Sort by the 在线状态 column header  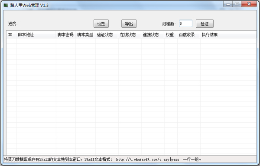[130, 35]
